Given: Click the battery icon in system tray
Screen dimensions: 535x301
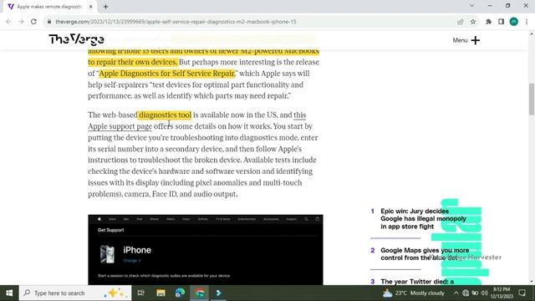Looking at the screenshot, I should (x=475, y=293).
